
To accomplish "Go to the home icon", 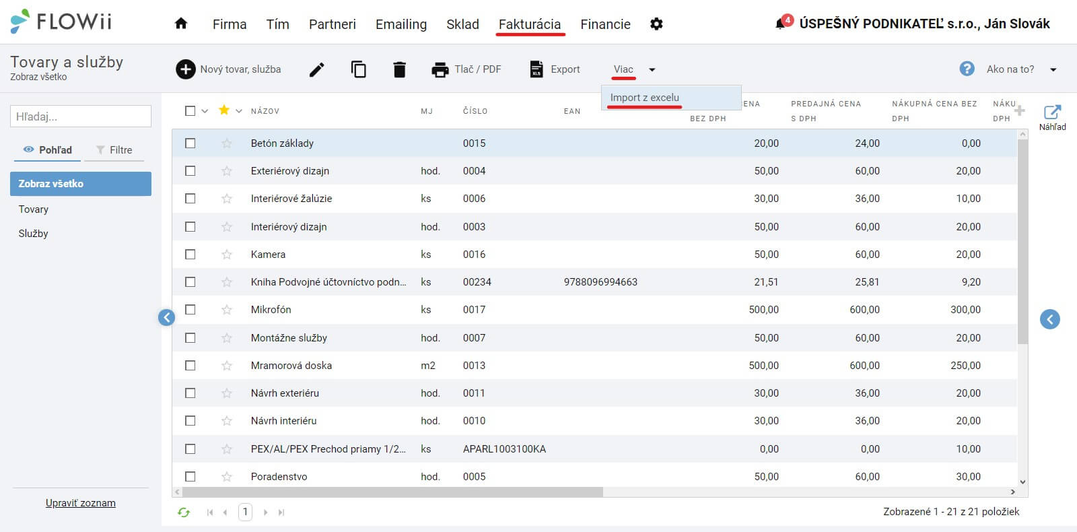I will [x=180, y=24].
